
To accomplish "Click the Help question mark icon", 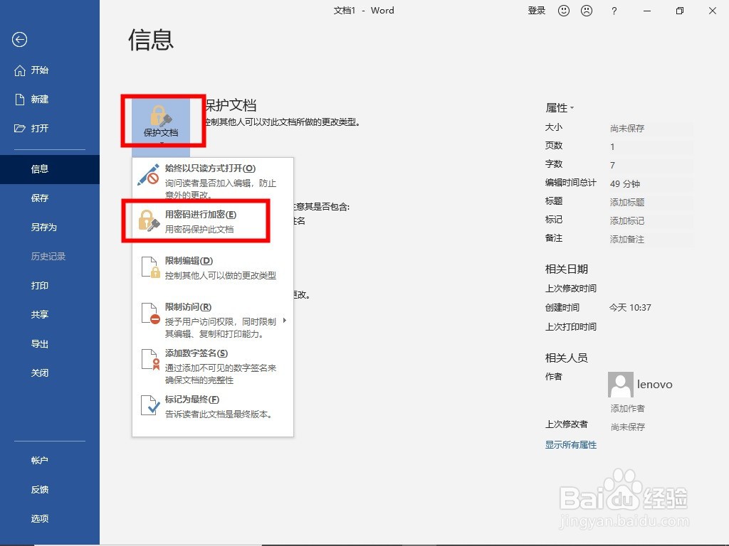I will click(614, 11).
